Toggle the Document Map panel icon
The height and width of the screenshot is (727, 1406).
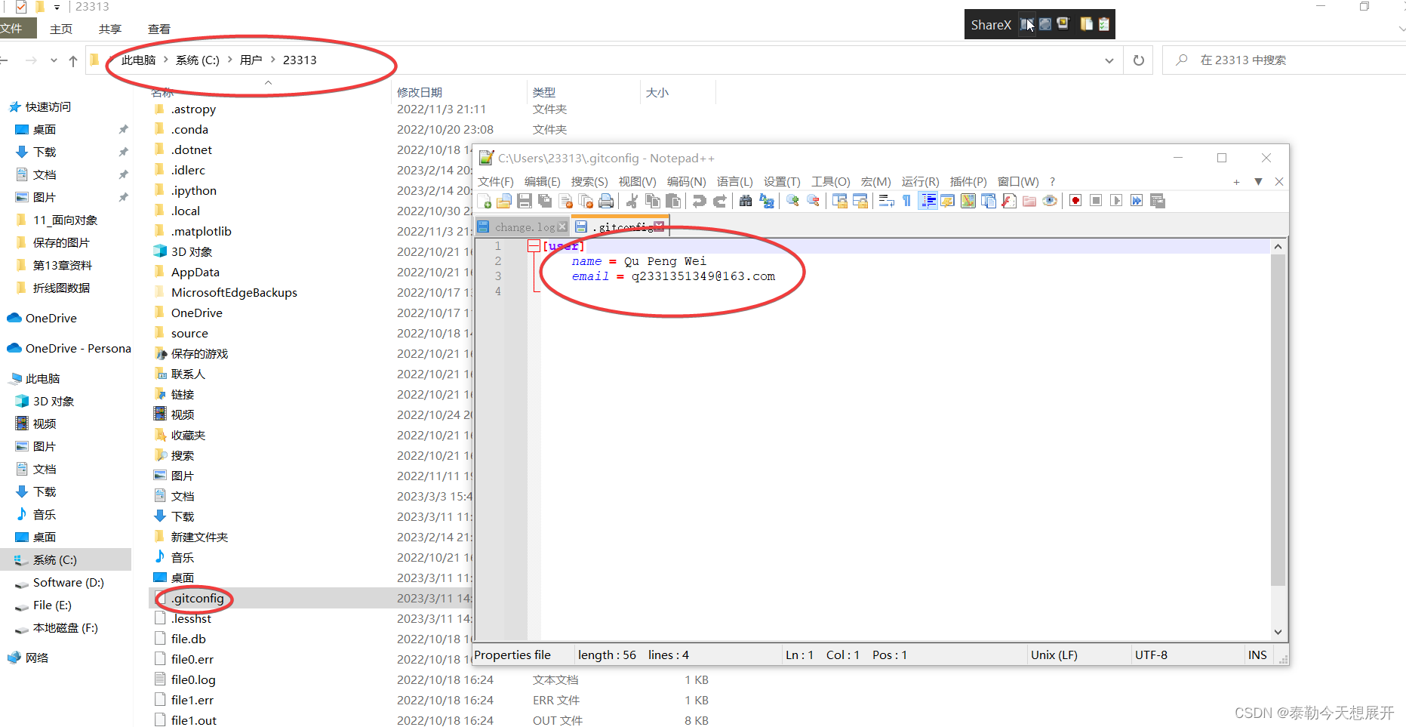[968, 201]
